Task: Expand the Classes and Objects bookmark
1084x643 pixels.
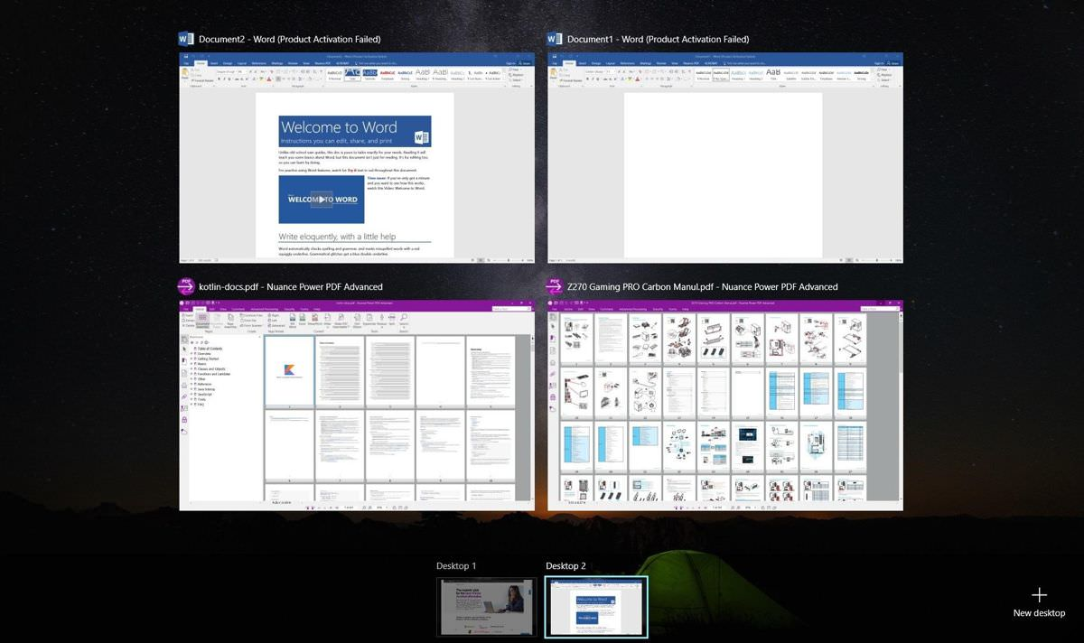Action: coord(192,368)
